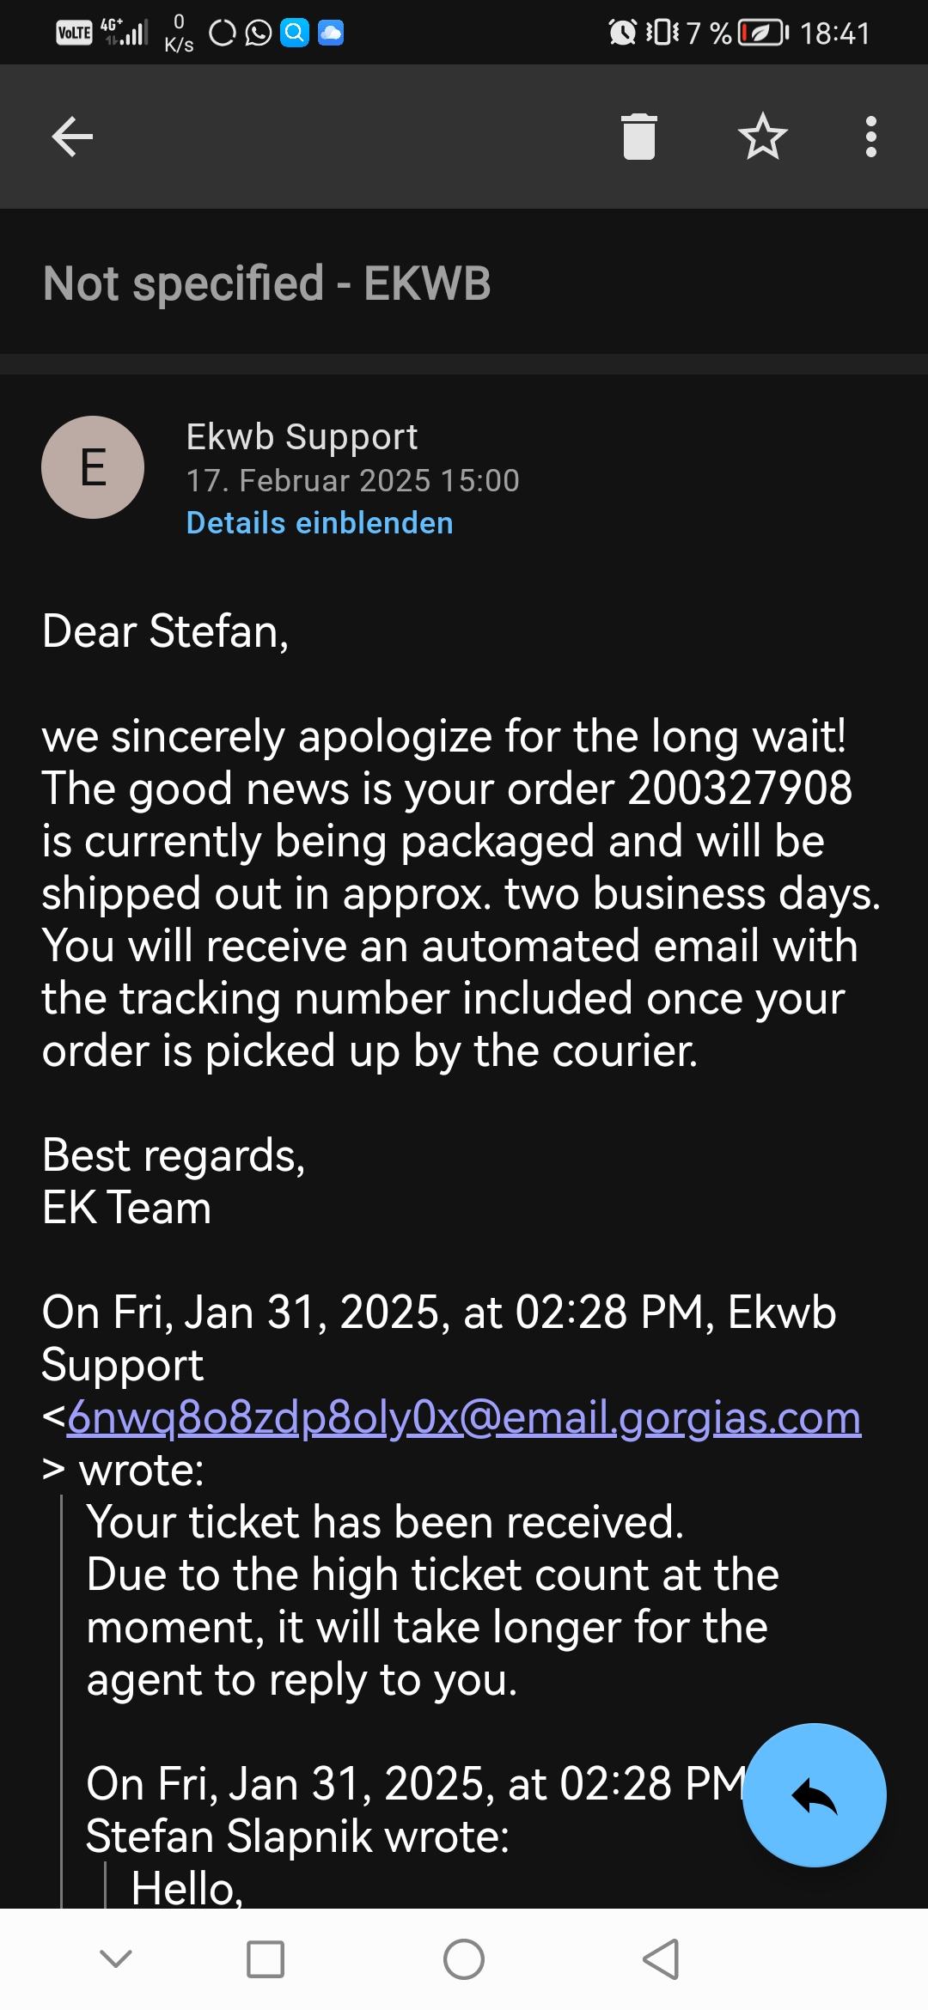Open the three-dot overflow menu
This screenshot has width=928, height=2010.
click(870, 137)
